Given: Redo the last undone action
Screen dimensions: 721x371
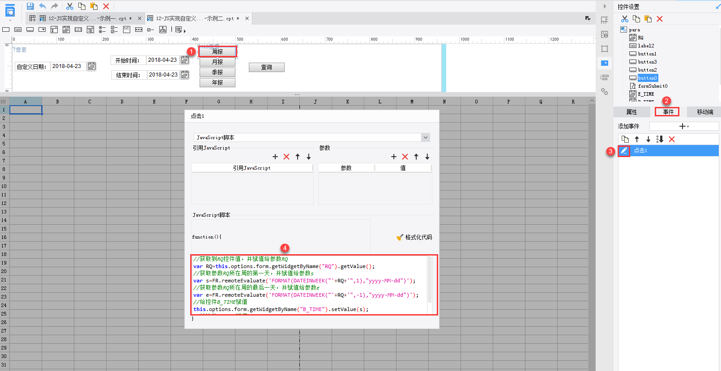Looking at the screenshot, I should [54, 6].
